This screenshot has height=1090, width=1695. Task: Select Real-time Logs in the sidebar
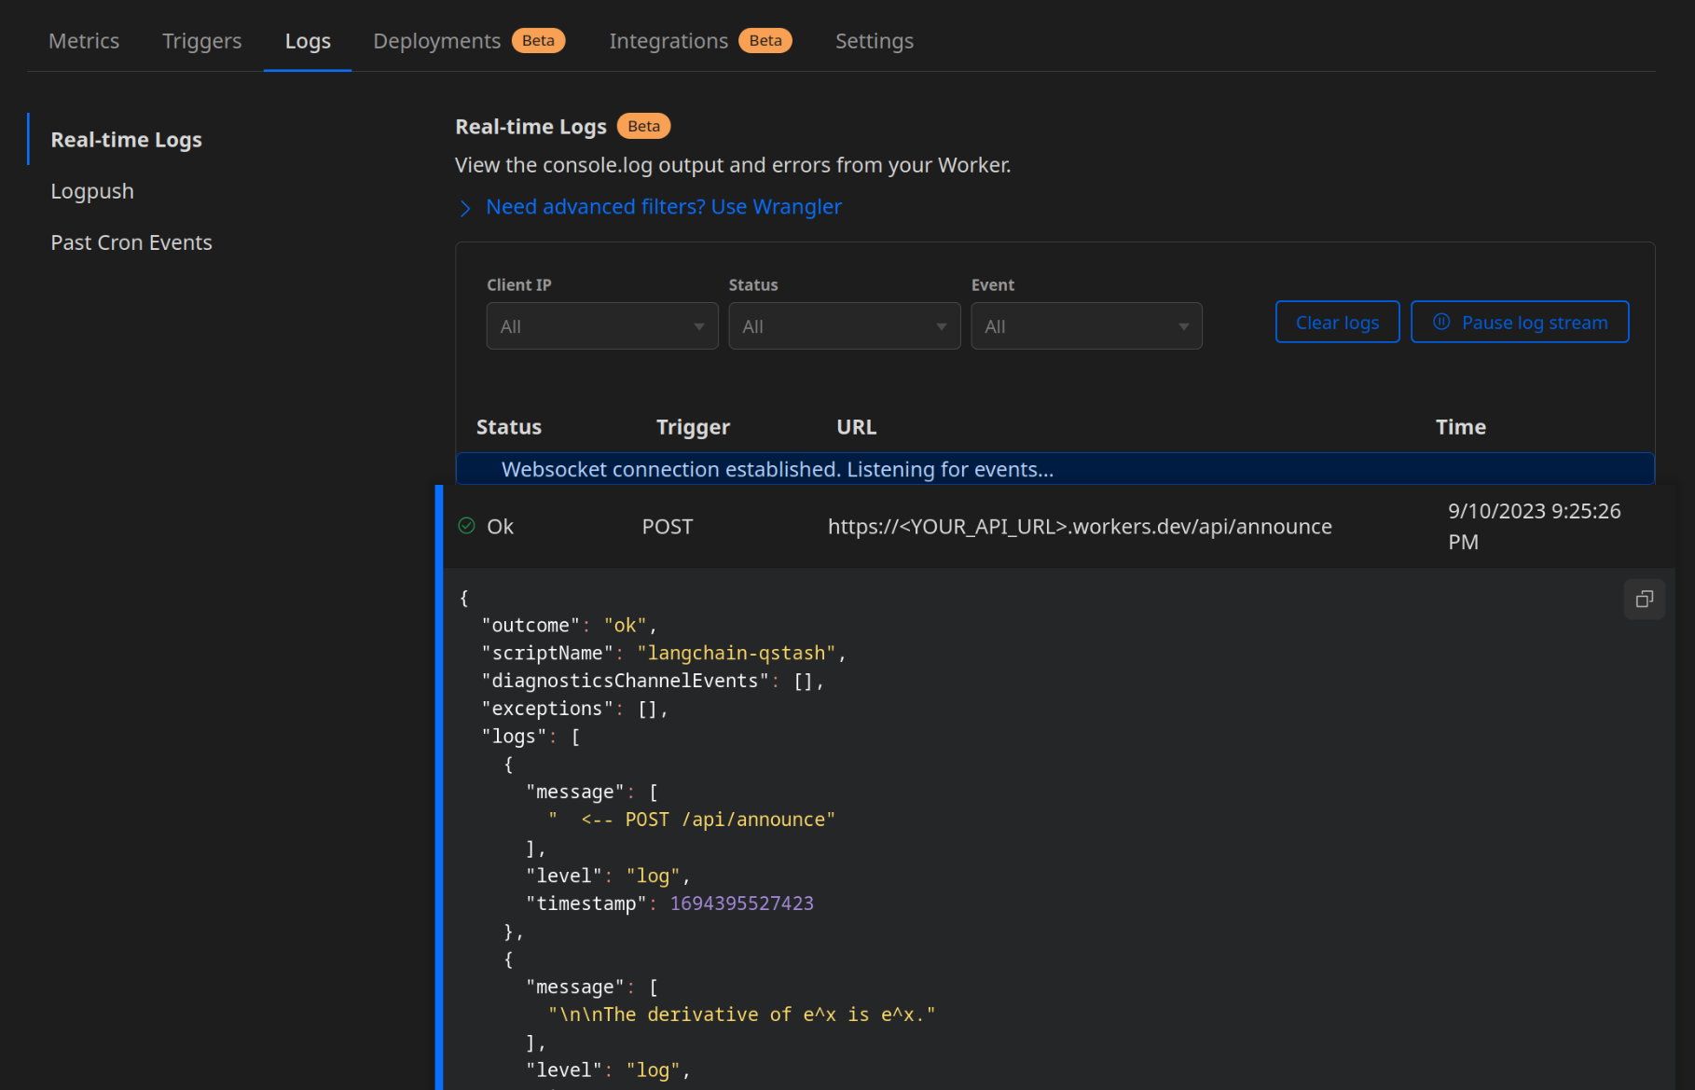pyautogui.click(x=126, y=140)
